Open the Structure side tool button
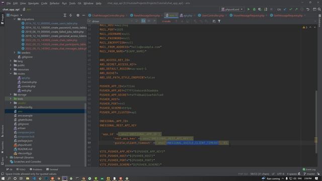Screen dimensions: 322x181 click(2, 131)
